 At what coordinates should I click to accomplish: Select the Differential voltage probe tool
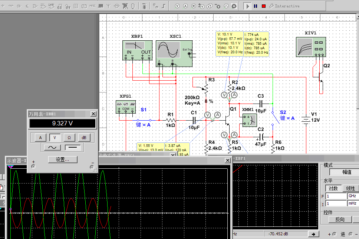point(201,6)
